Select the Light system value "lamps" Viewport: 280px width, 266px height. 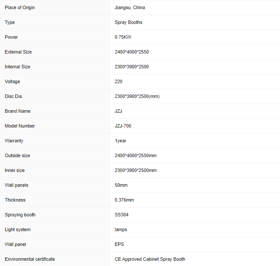[x=121, y=229]
